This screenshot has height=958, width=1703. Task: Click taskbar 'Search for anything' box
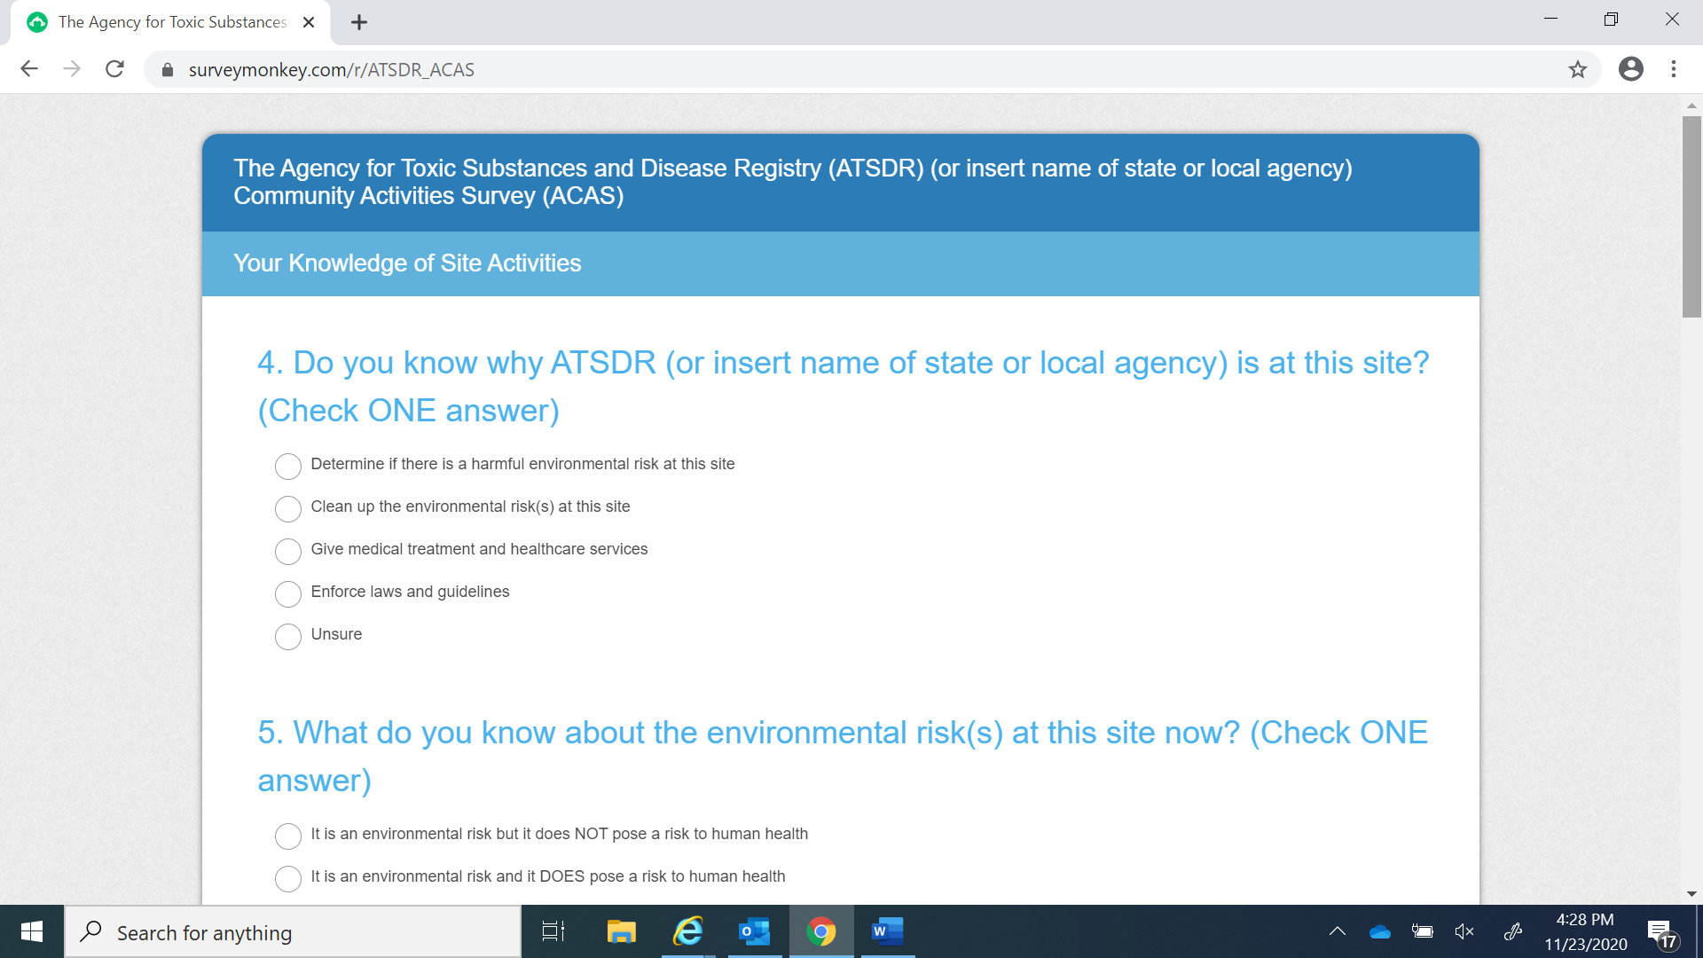click(293, 933)
